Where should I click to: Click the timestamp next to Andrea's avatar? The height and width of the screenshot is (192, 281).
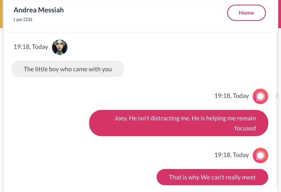[31, 47]
